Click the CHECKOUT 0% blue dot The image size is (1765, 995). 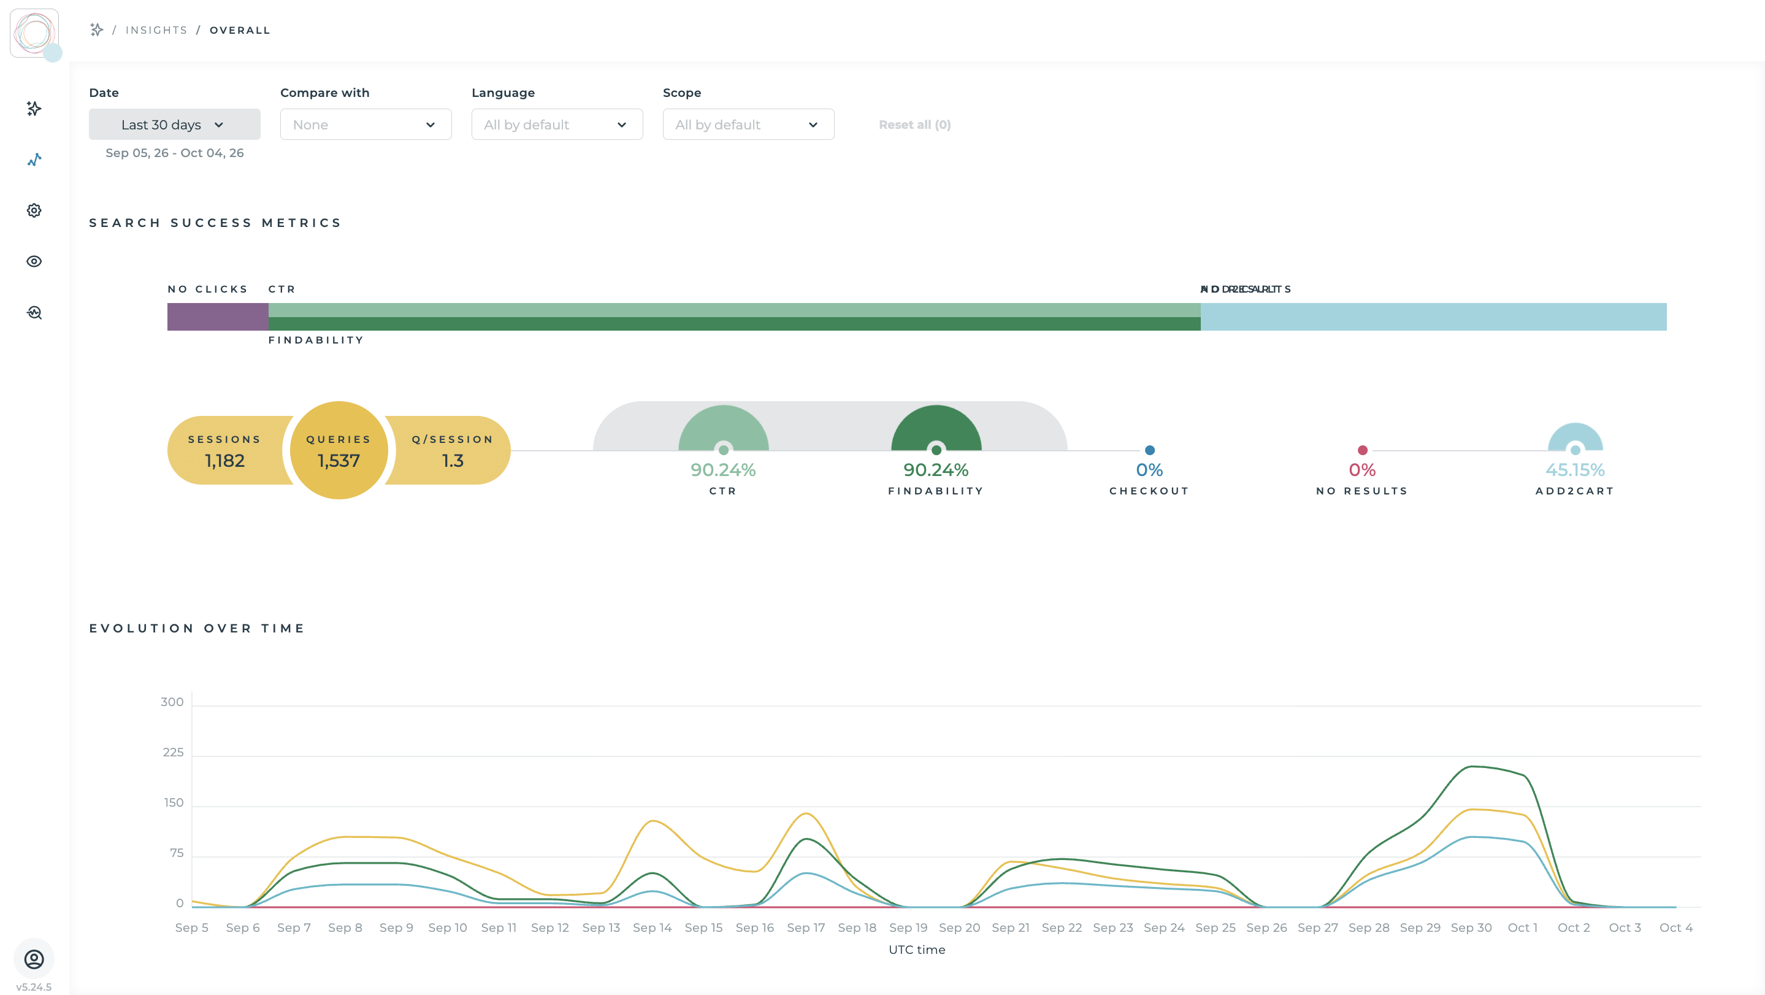[x=1150, y=450]
